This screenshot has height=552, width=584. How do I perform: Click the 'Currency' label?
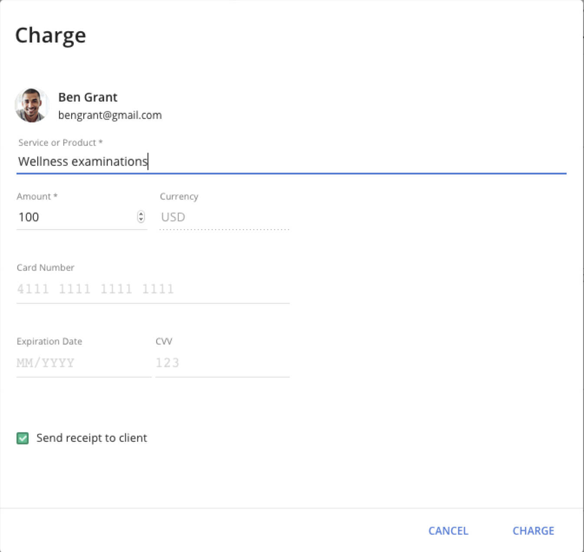[x=179, y=196]
